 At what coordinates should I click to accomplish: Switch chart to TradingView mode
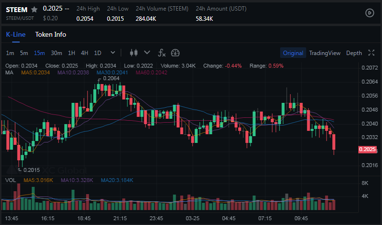click(325, 53)
